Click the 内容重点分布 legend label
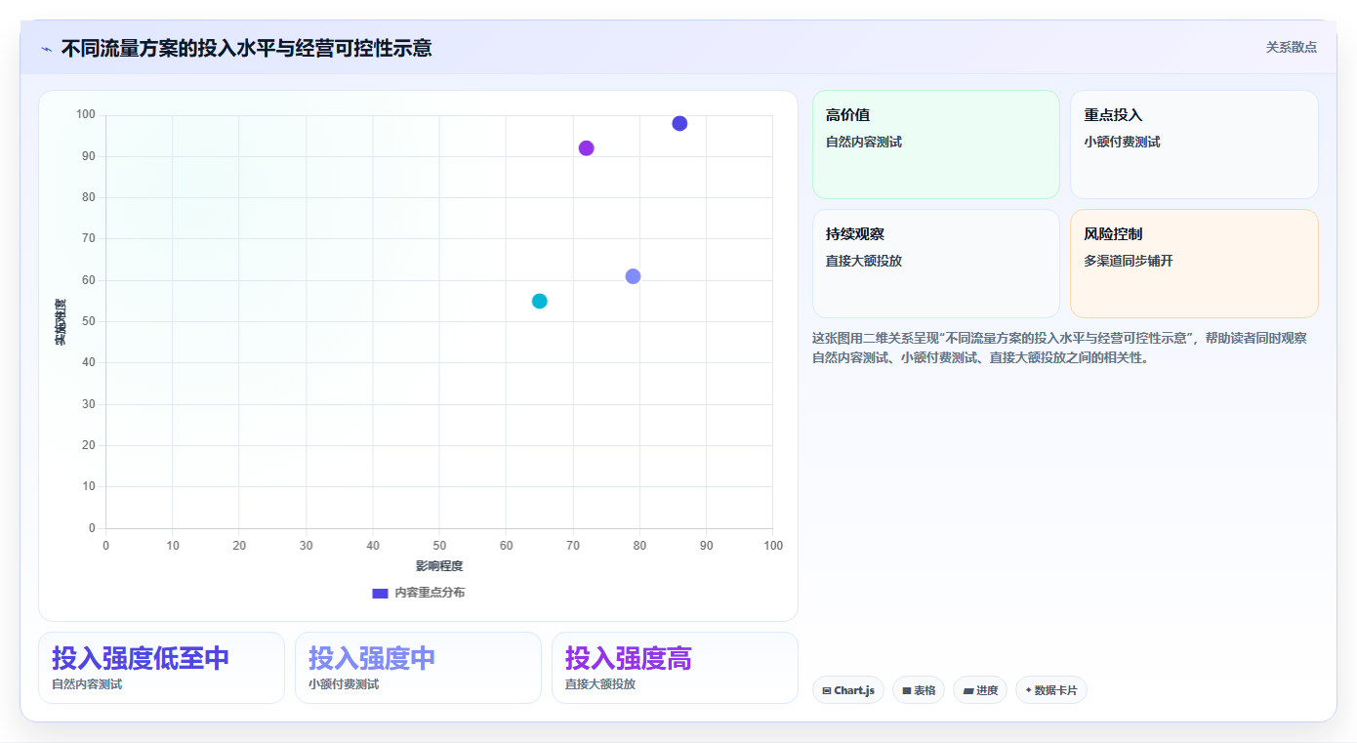 pos(430,593)
